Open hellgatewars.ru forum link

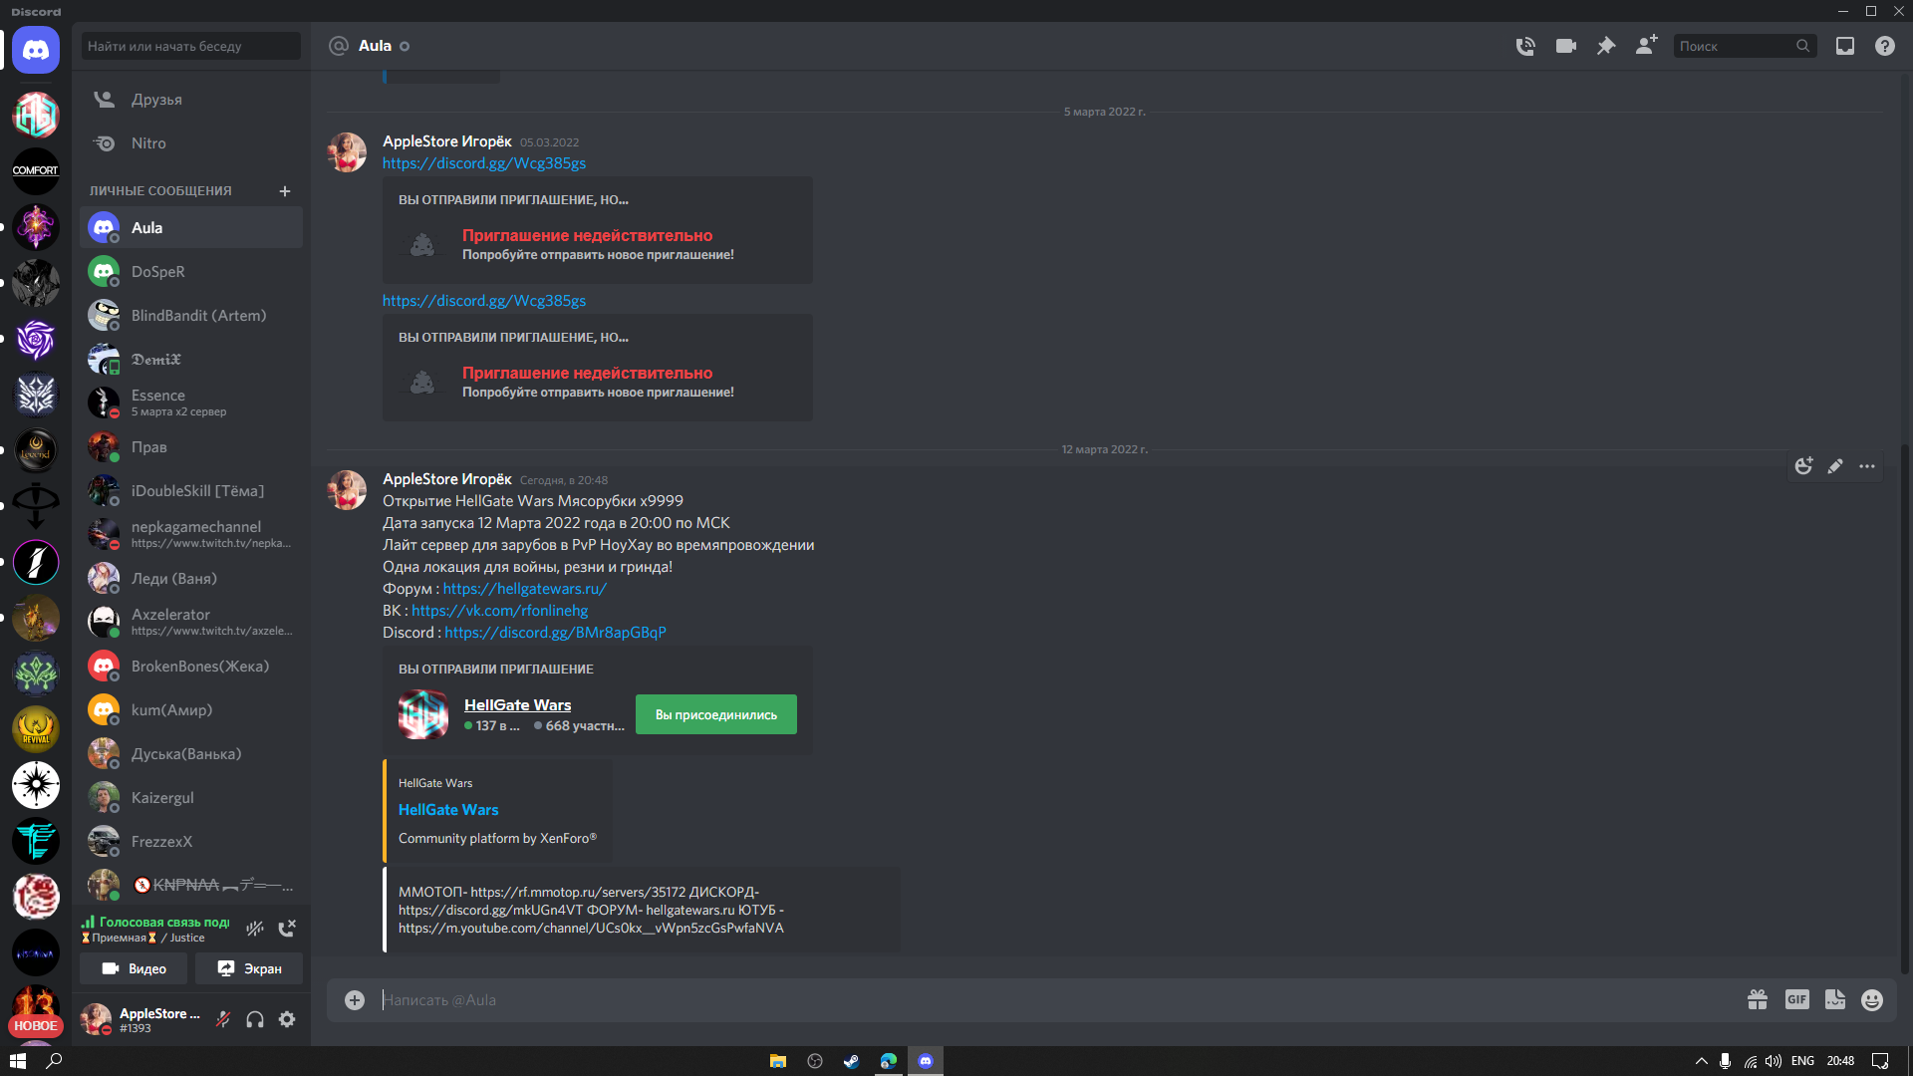point(524,589)
